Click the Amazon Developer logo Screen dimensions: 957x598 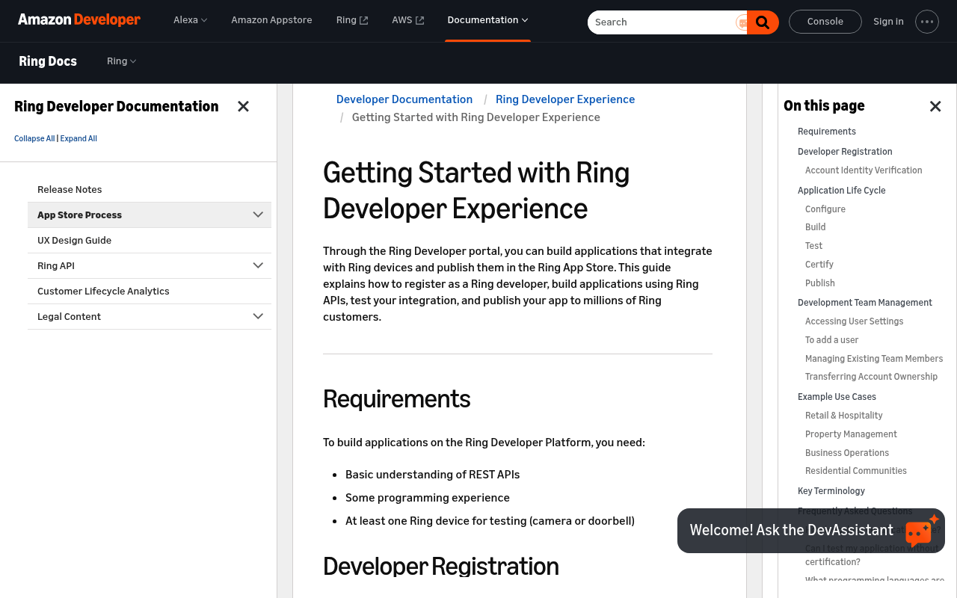[79, 20]
